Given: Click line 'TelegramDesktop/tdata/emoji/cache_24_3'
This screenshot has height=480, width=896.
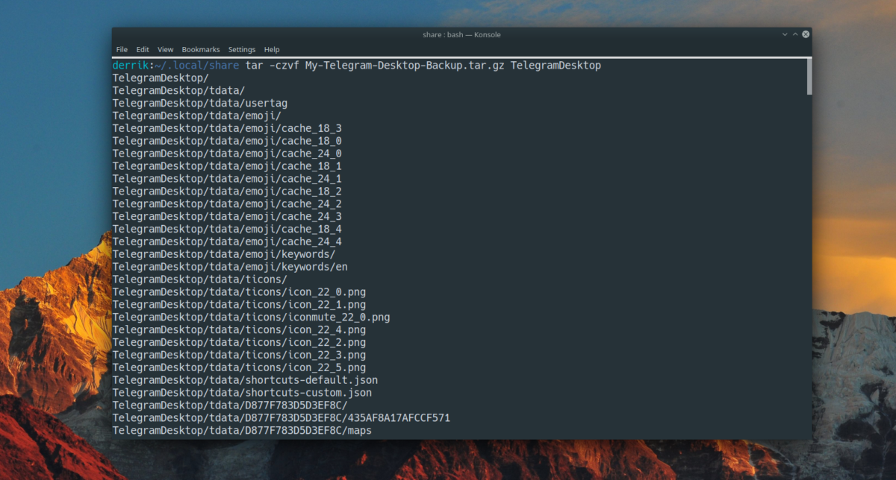Looking at the screenshot, I should [x=227, y=216].
